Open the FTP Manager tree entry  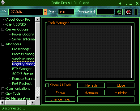(22, 69)
